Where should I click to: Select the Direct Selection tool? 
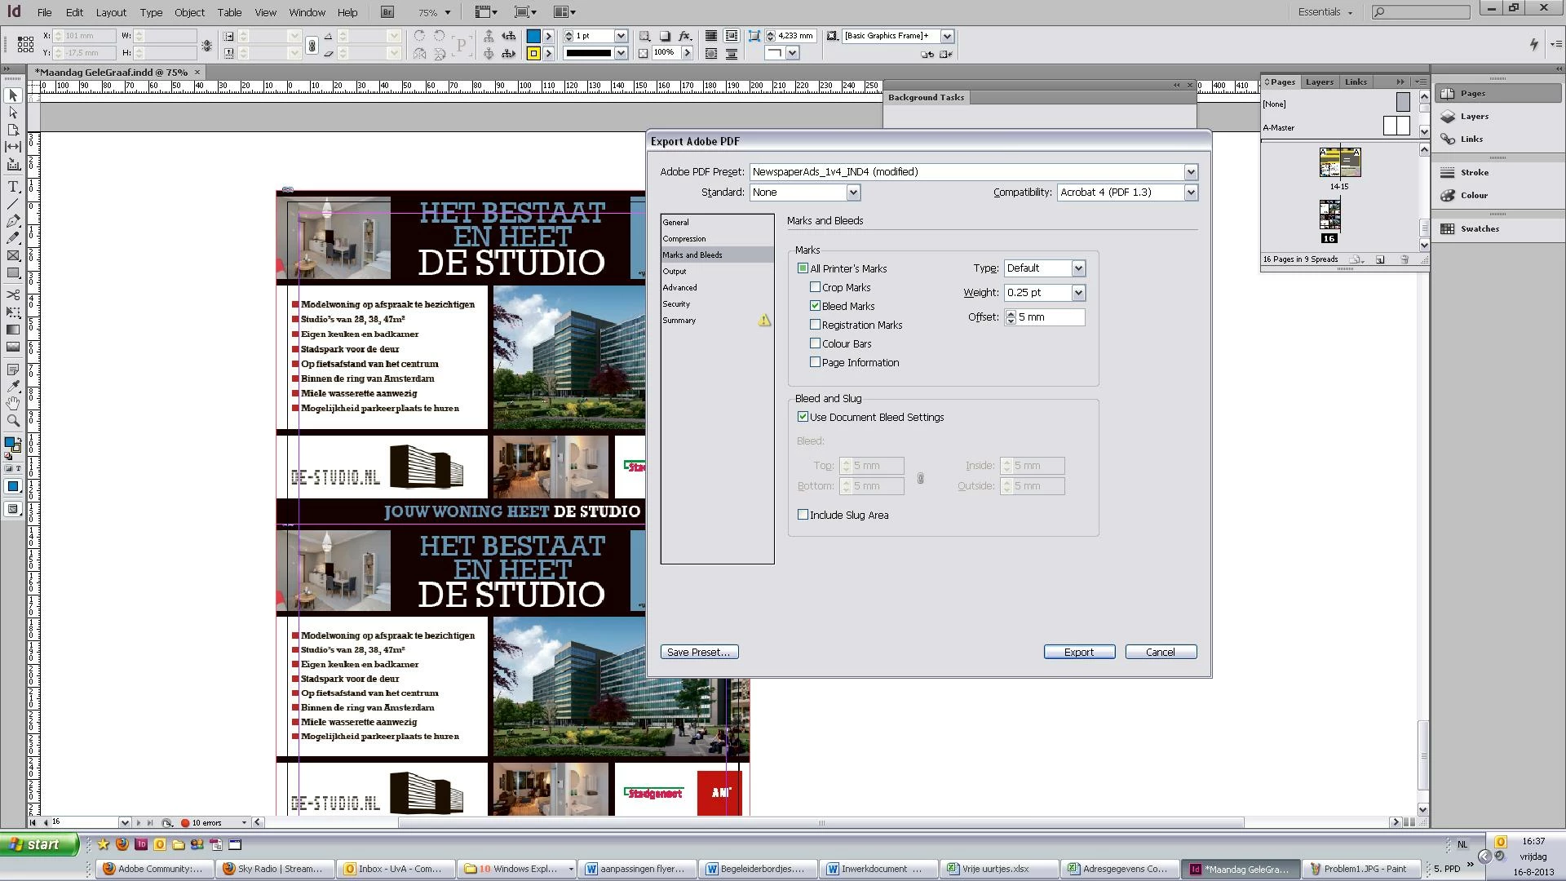click(13, 113)
